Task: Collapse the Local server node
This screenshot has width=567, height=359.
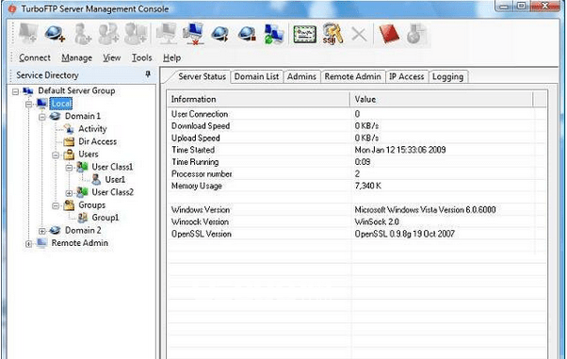Action: coord(28,105)
